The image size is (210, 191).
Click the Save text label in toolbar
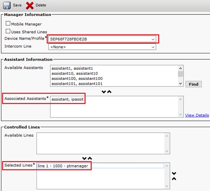tap(17, 5)
